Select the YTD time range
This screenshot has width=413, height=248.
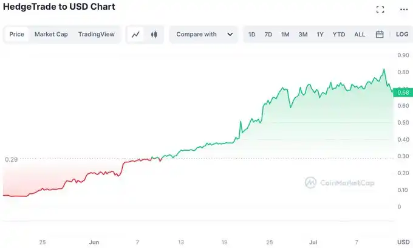point(339,35)
